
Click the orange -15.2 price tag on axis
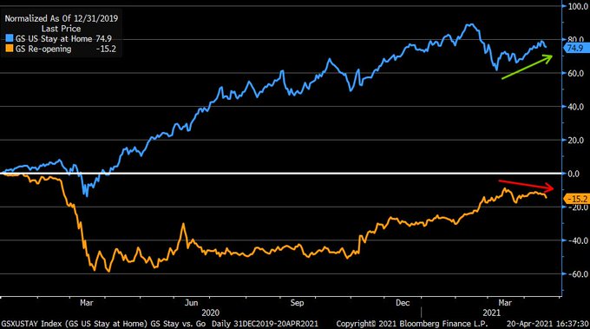click(576, 199)
